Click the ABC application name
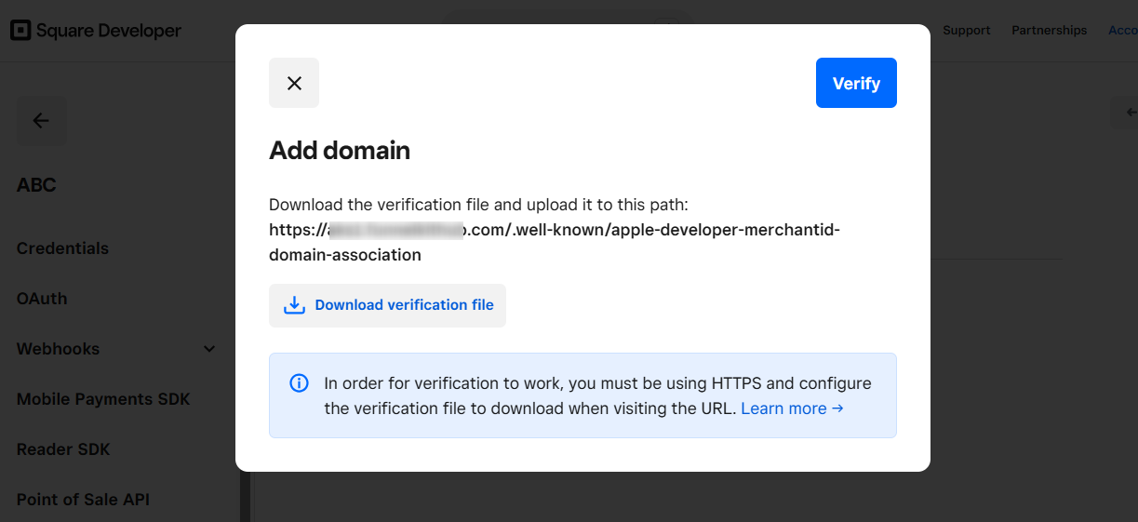The image size is (1138, 522). pos(36,185)
